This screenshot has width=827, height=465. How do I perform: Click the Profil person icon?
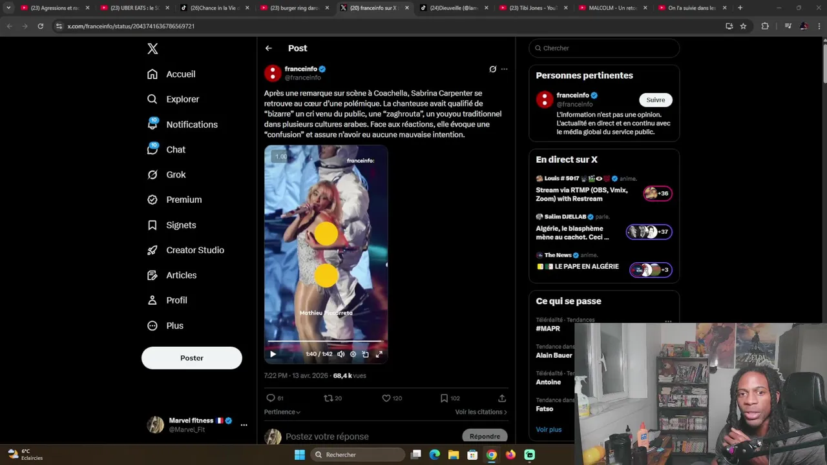[152, 300]
